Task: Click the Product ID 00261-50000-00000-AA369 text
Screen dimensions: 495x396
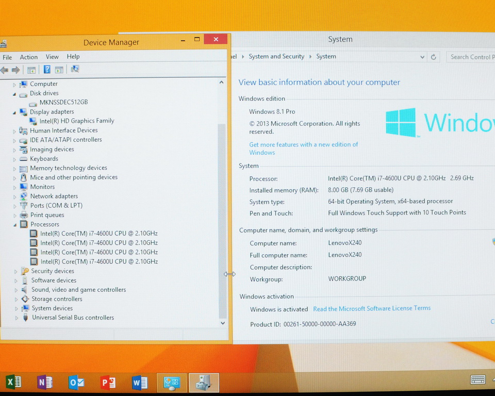Action: click(x=303, y=324)
